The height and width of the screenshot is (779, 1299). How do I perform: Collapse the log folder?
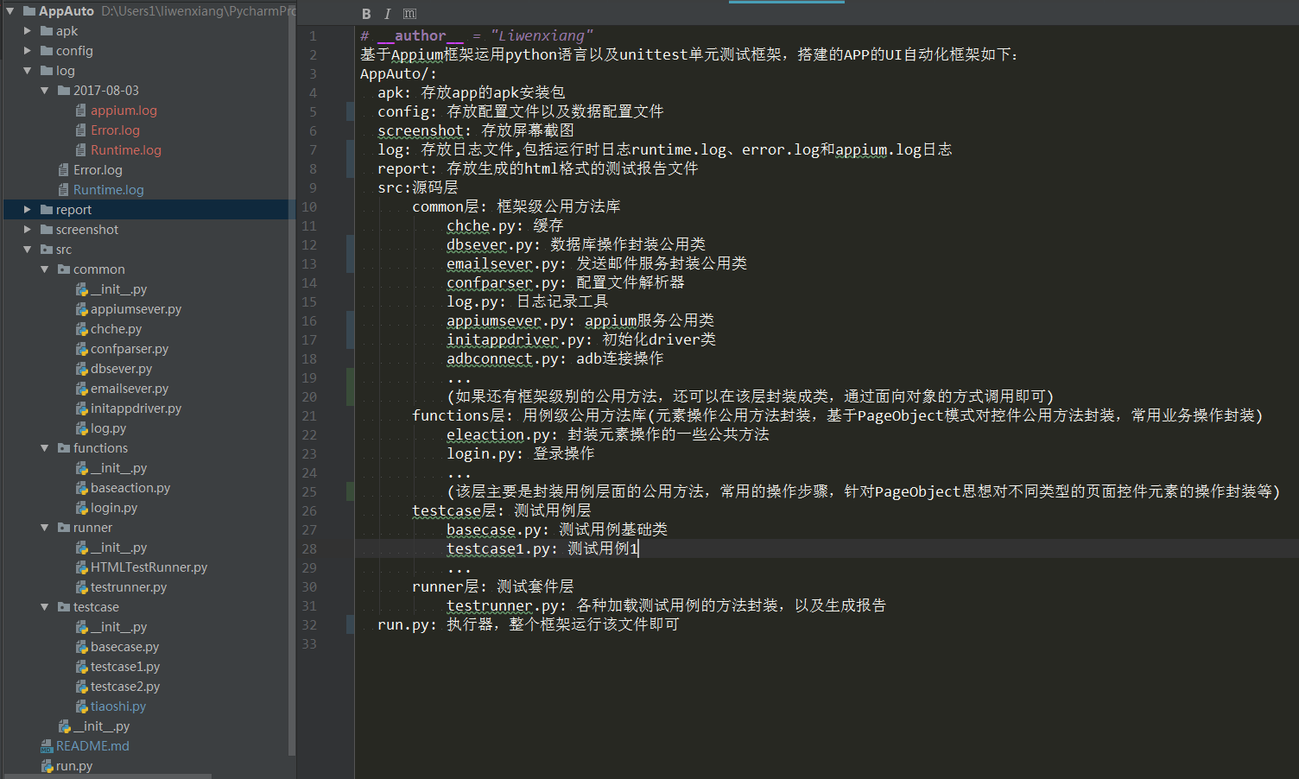[x=28, y=71]
